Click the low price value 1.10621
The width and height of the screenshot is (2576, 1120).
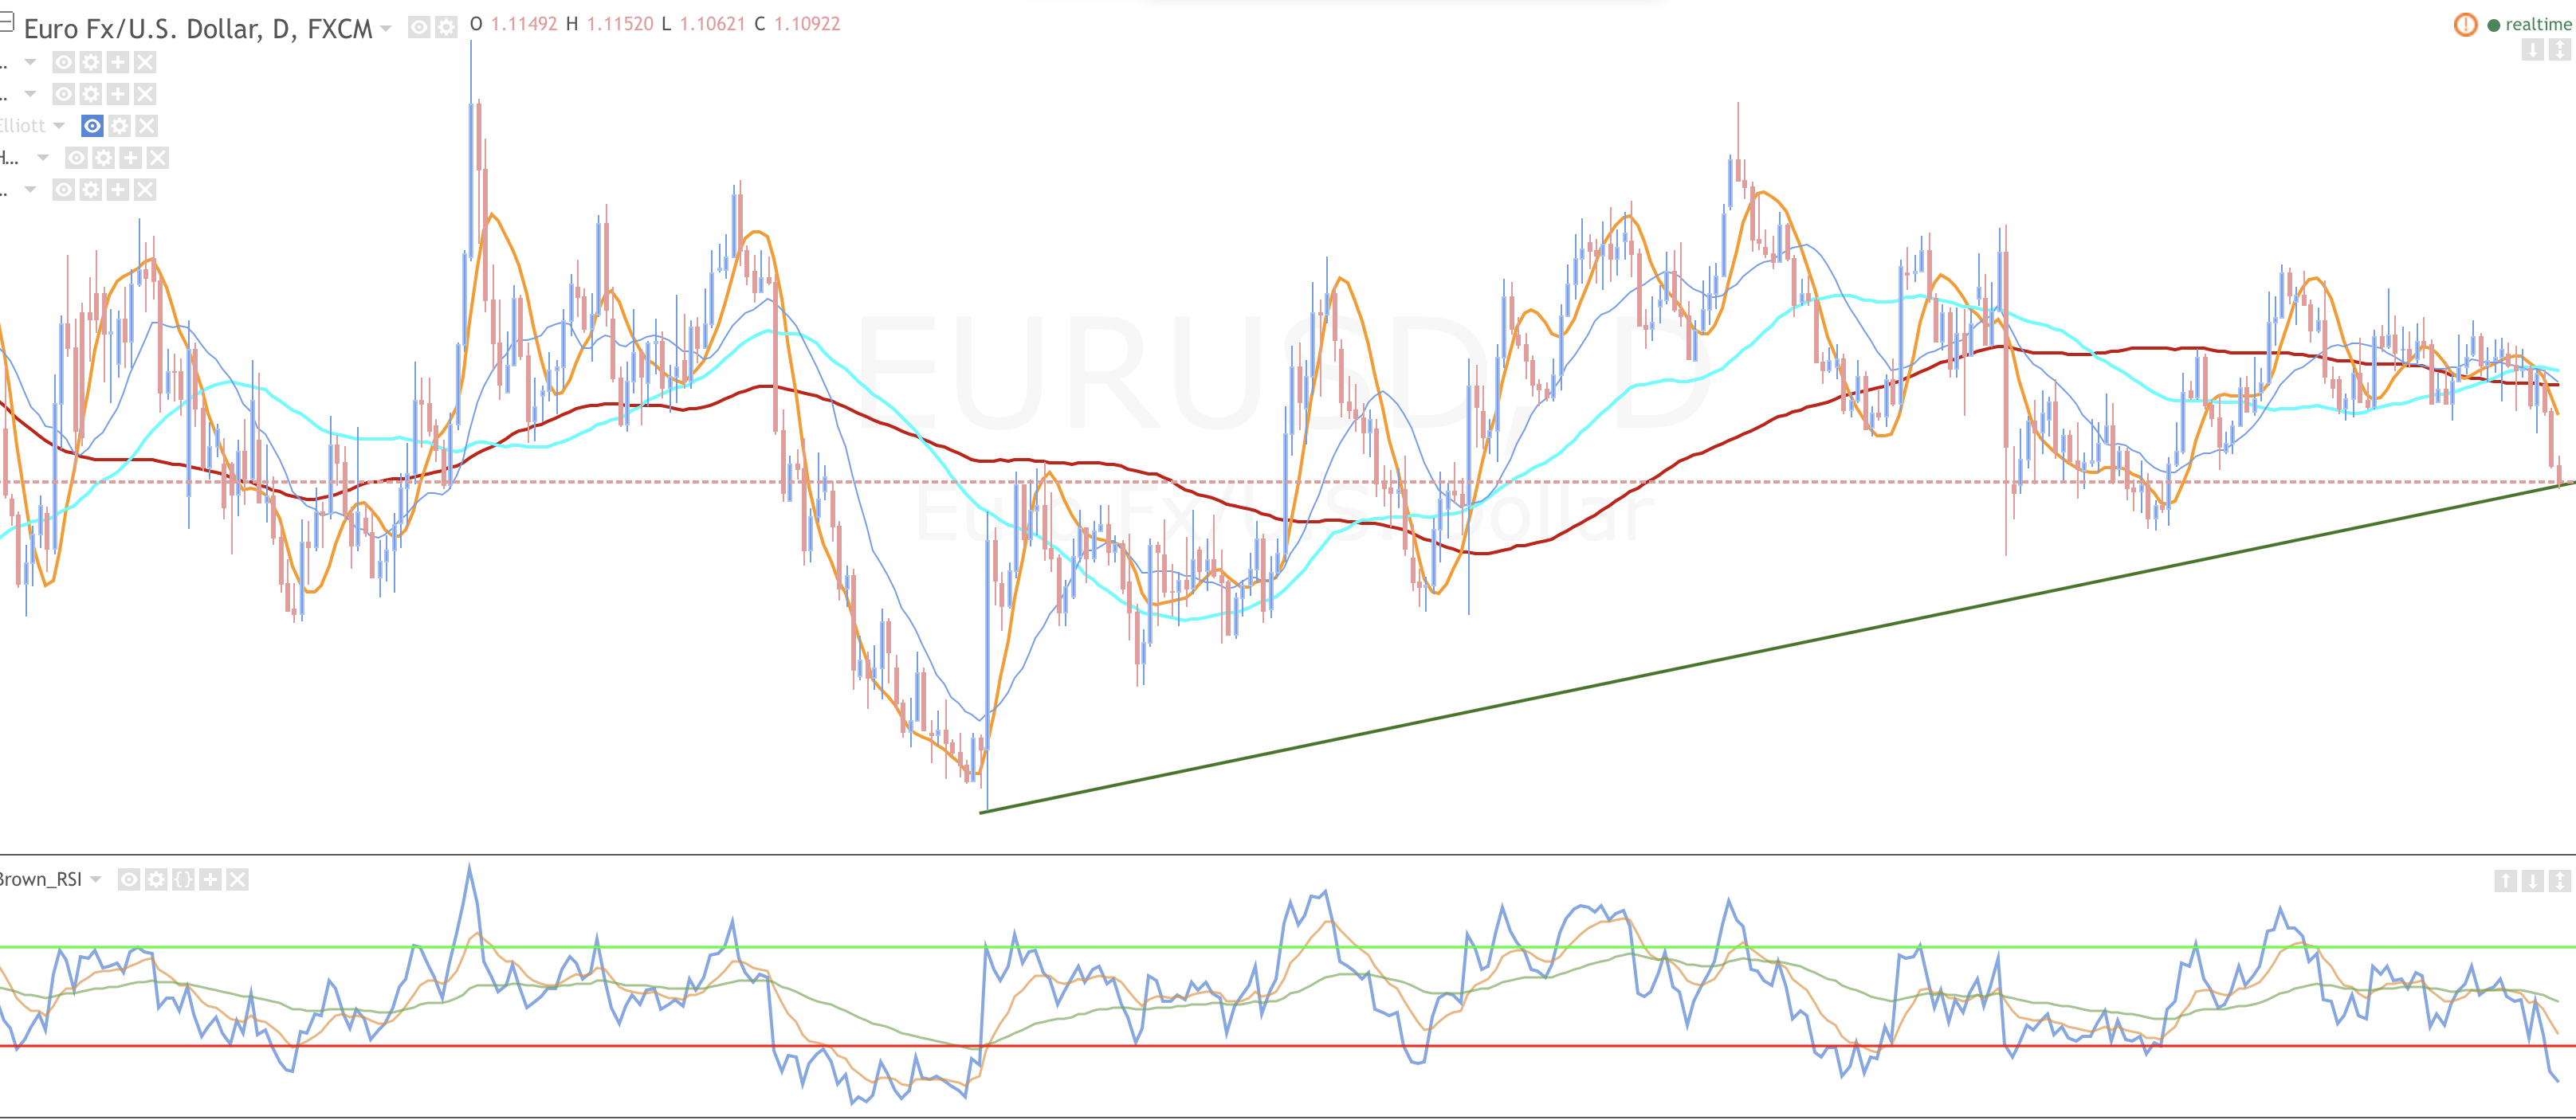[x=713, y=24]
